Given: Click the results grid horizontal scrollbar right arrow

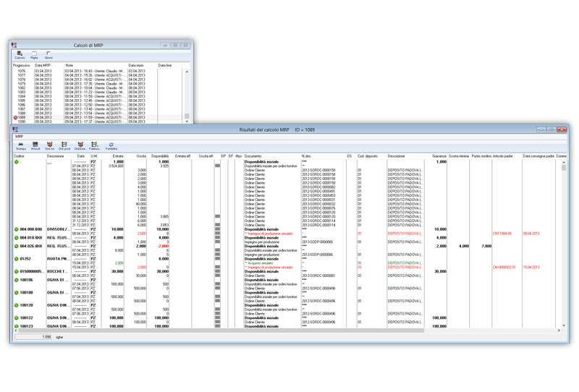Looking at the screenshot, I should (x=559, y=331).
